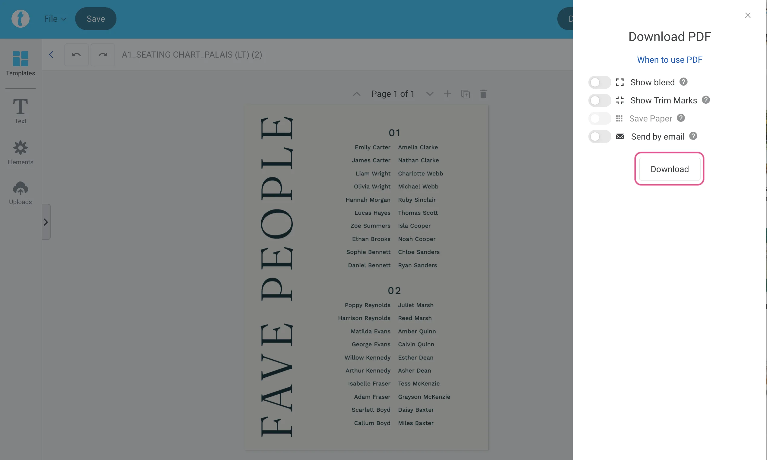
Task: Click the Download button
Action: coord(669,169)
